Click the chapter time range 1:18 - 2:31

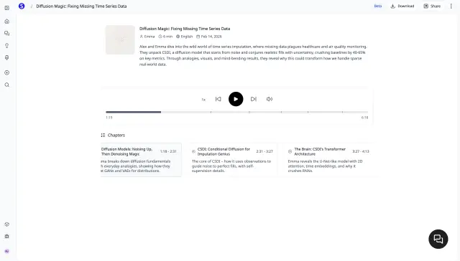point(168,151)
